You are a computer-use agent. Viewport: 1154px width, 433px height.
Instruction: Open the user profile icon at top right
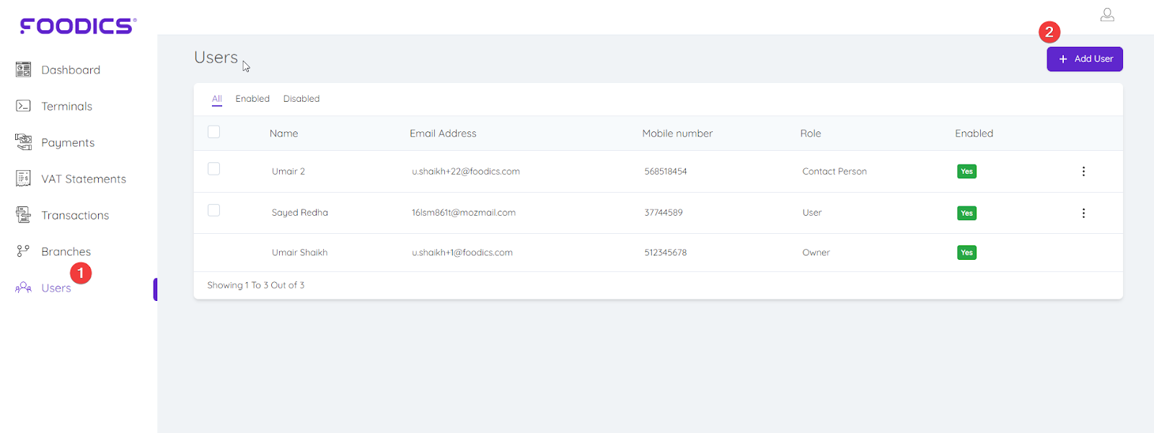click(1107, 14)
